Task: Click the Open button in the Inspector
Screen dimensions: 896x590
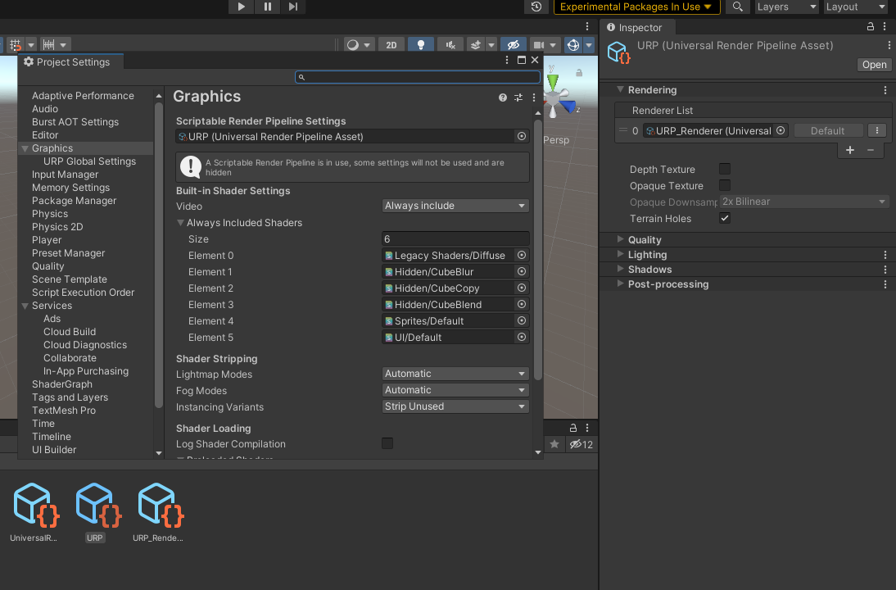Action: 874,64
